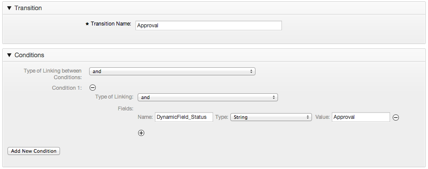
Task: Add a new field with plus icon
Action: click(x=141, y=133)
